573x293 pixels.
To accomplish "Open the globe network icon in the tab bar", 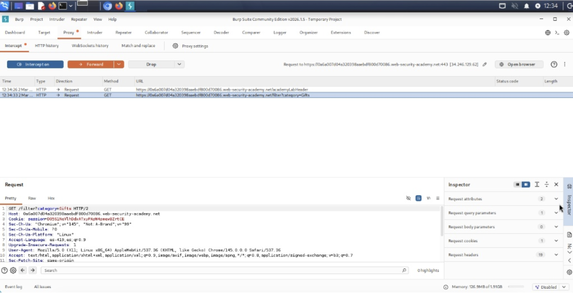I will [548, 33].
